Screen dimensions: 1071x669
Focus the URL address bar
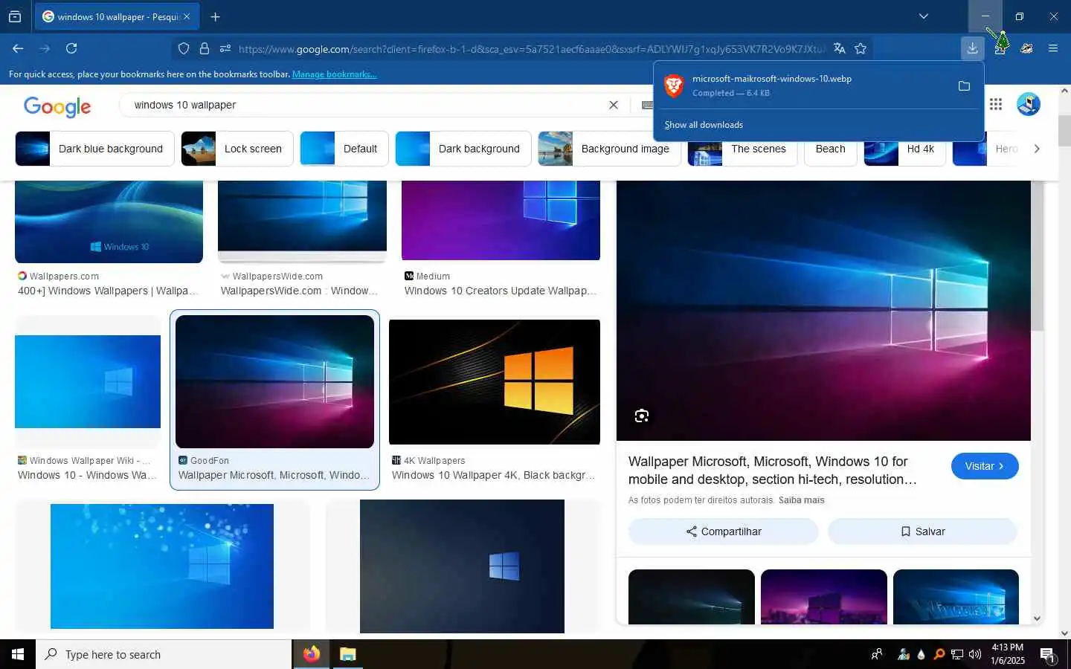click(x=531, y=49)
